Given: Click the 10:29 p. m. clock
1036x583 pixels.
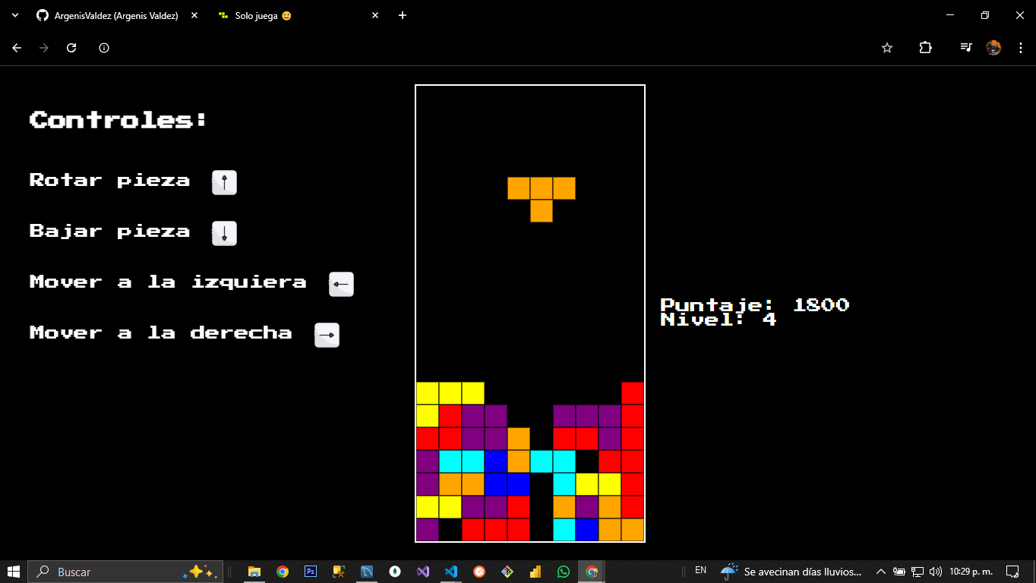Looking at the screenshot, I should click(971, 572).
